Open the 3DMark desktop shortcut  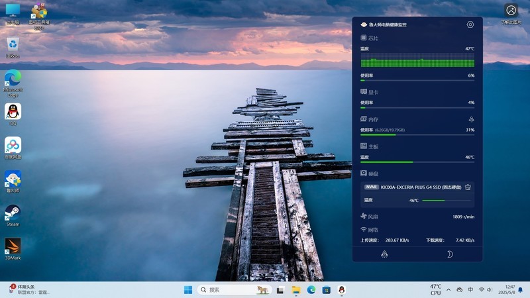point(13,246)
